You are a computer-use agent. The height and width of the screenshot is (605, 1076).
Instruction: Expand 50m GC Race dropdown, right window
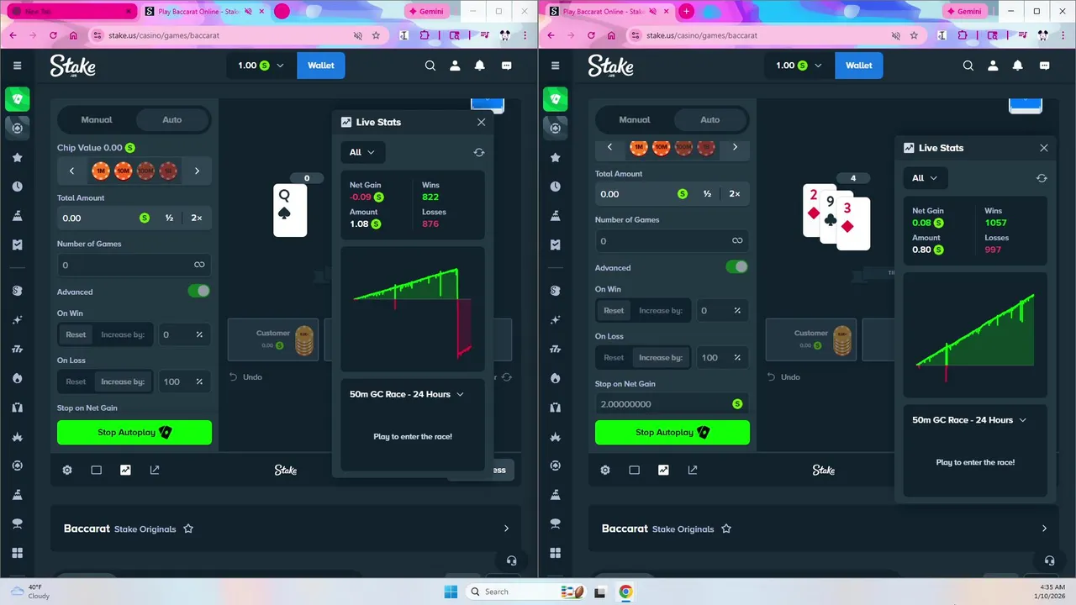(x=970, y=420)
